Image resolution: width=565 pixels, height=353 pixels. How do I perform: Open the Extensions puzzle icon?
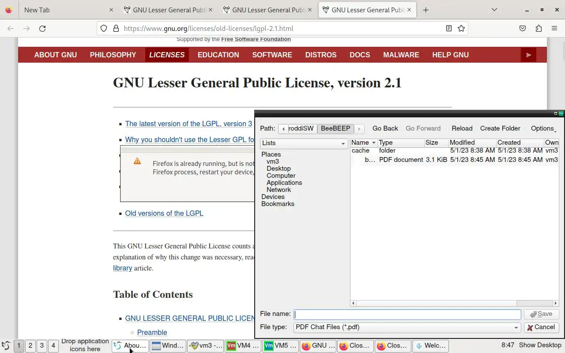pos(539,28)
